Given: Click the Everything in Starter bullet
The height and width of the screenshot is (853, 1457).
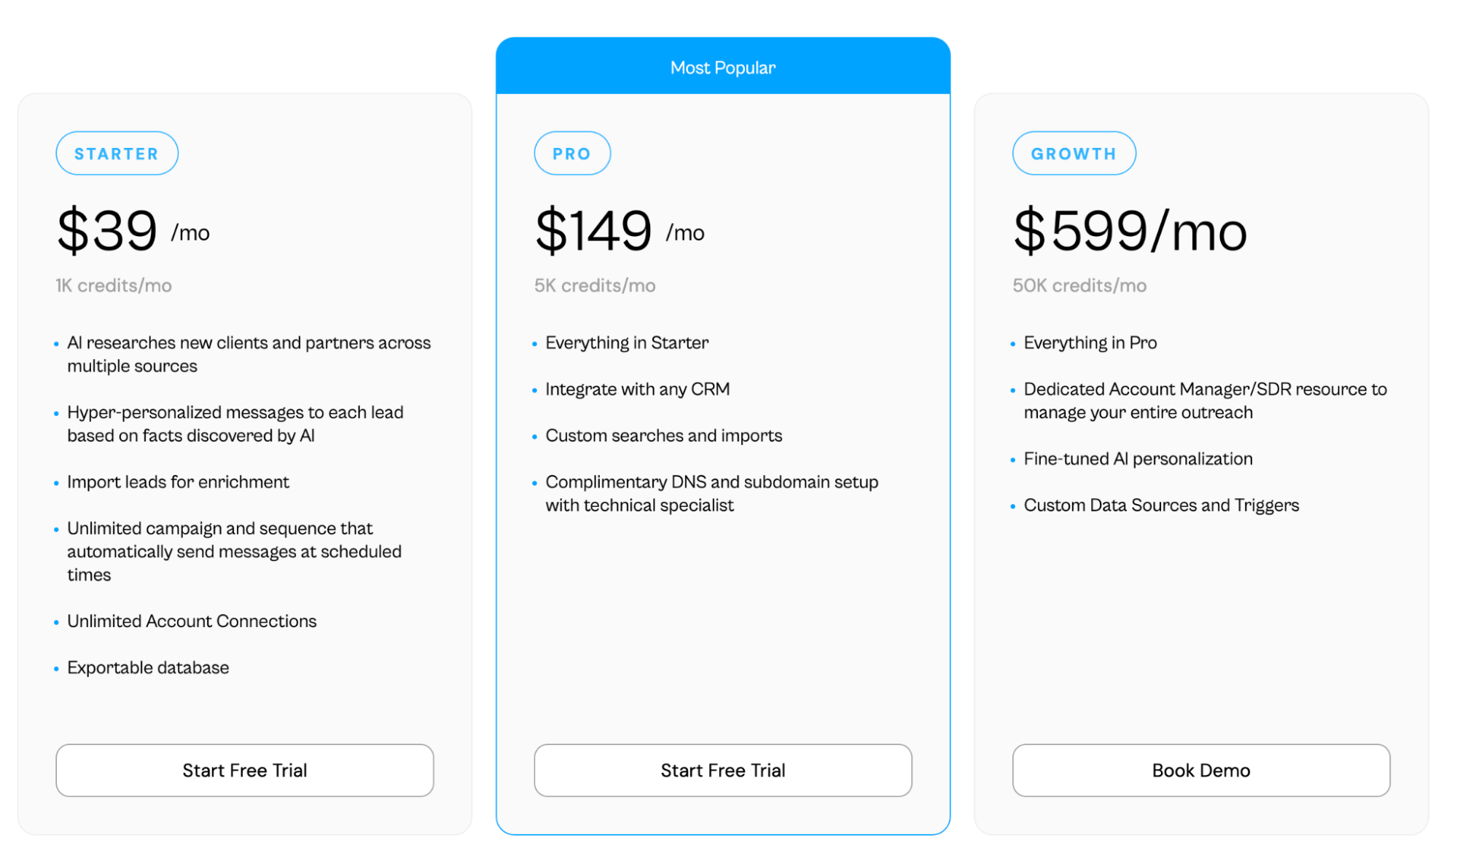Looking at the screenshot, I should tap(627, 342).
